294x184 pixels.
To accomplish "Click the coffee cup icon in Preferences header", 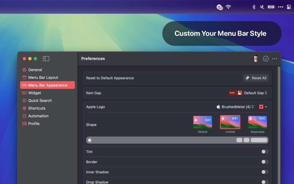I will click(x=255, y=59).
